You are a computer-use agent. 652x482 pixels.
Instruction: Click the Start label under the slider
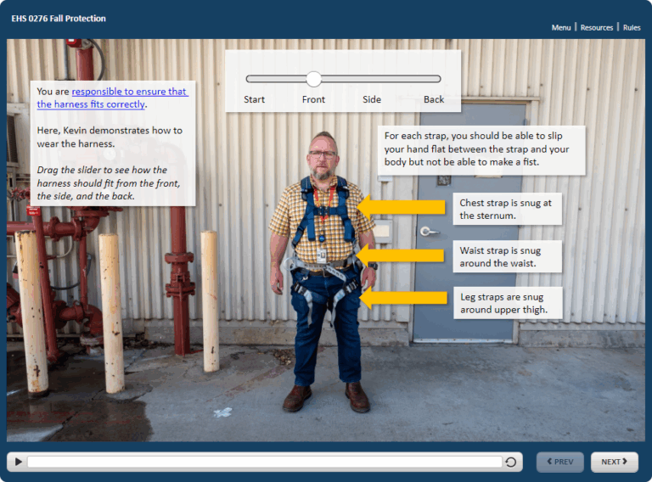click(254, 99)
